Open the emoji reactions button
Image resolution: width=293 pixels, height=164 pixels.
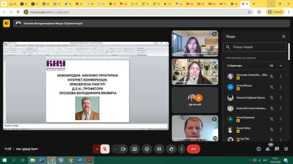pos(147,149)
